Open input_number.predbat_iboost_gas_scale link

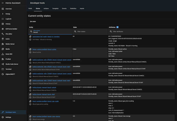(x=46, y=101)
